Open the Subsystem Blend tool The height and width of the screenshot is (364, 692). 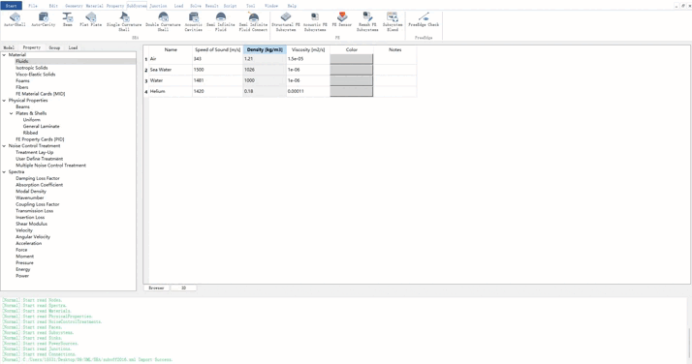pyautogui.click(x=393, y=22)
